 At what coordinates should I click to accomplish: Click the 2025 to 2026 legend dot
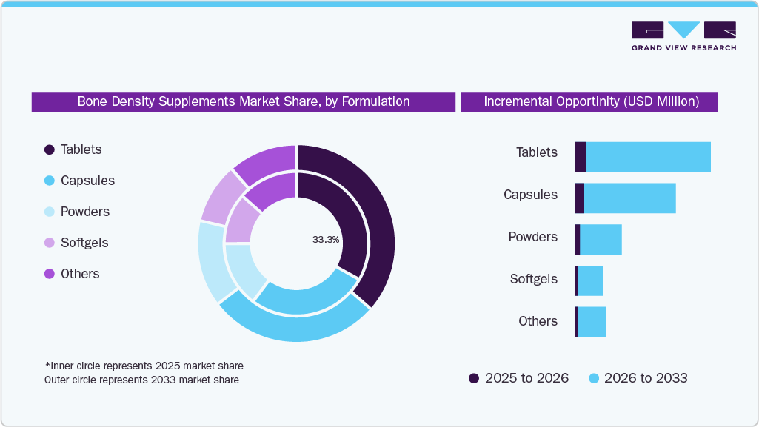click(474, 378)
